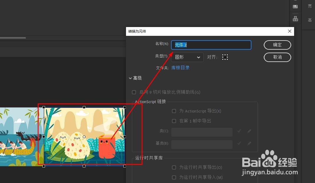Viewport: 315px width, 183px height.
Task: Click validate checkmark beside 基类 field
Action: pos(239,143)
